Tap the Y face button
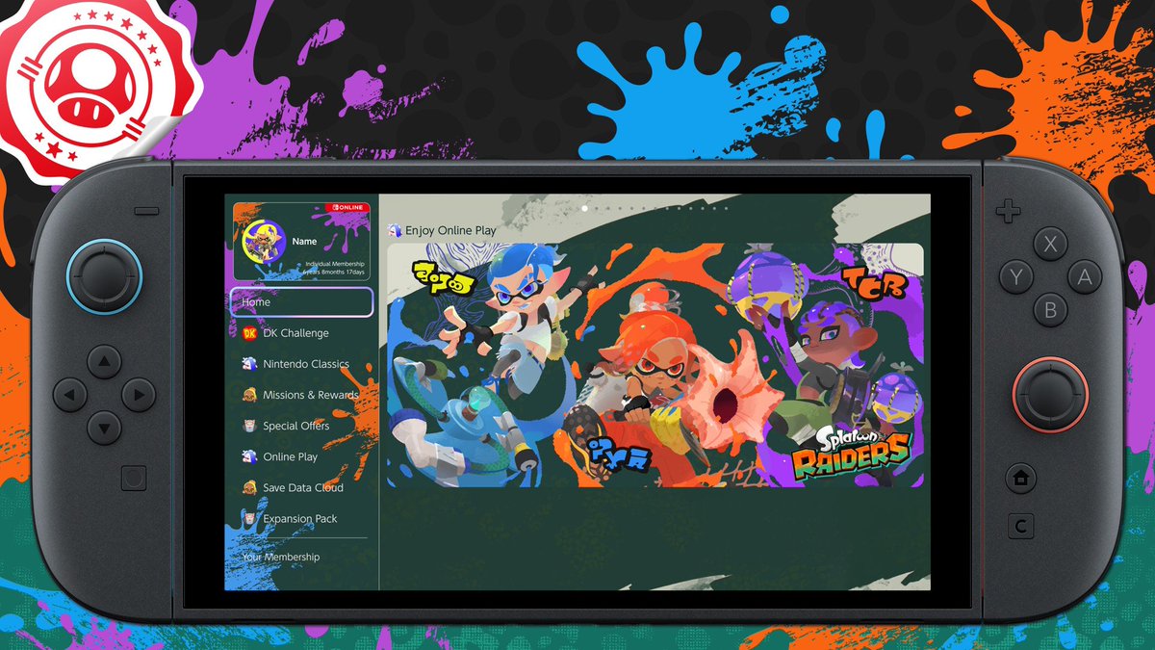Viewport: 1155px width, 650px height. (x=1016, y=278)
